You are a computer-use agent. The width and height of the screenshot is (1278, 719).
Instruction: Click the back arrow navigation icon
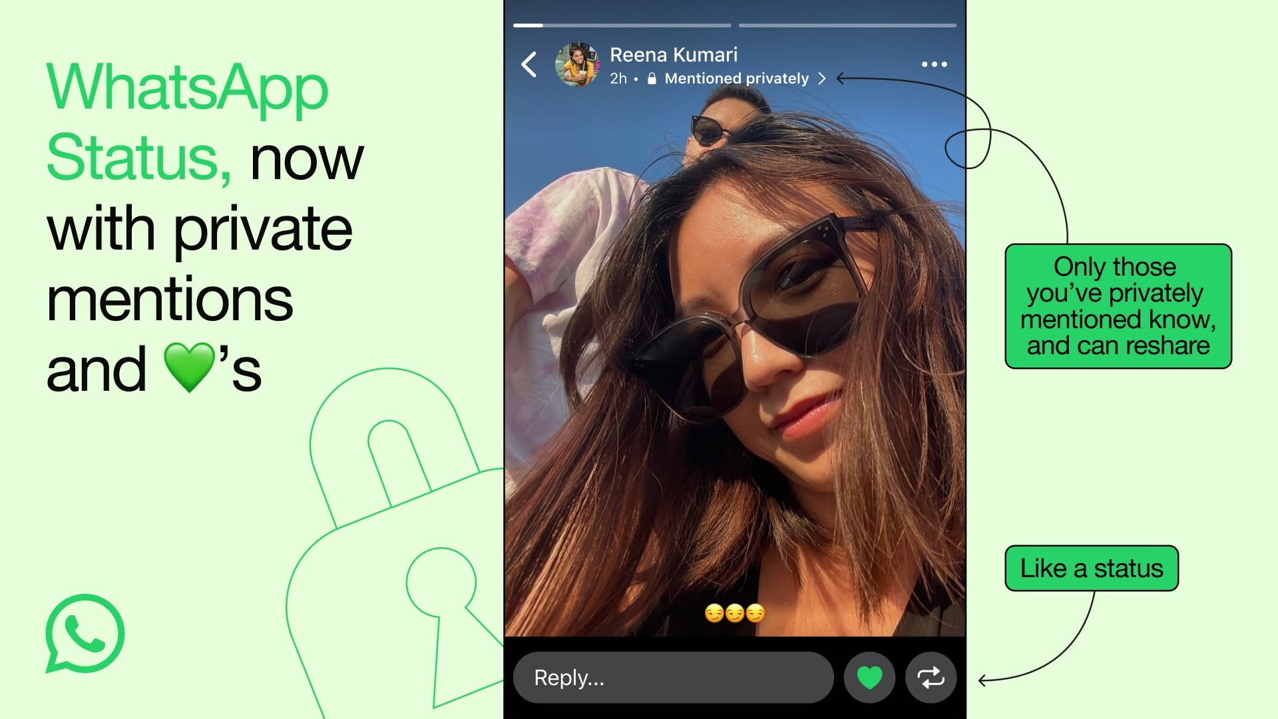click(531, 64)
